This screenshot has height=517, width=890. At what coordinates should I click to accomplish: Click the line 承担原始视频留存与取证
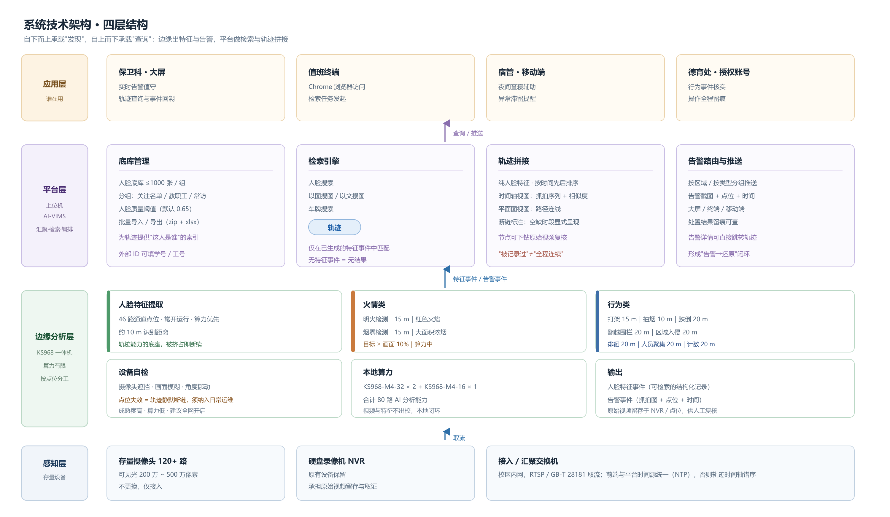point(342,486)
